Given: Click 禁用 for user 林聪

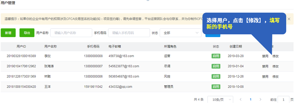Looking at the screenshot, I should [x=265, y=77].
